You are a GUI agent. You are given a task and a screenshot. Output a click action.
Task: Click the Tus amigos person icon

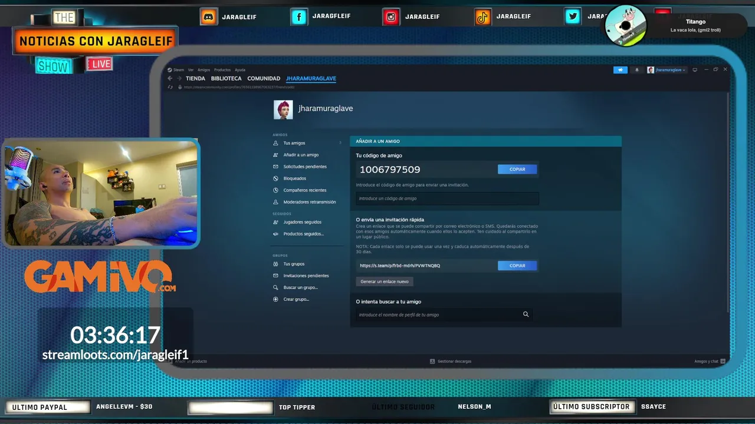pos(276,143)
